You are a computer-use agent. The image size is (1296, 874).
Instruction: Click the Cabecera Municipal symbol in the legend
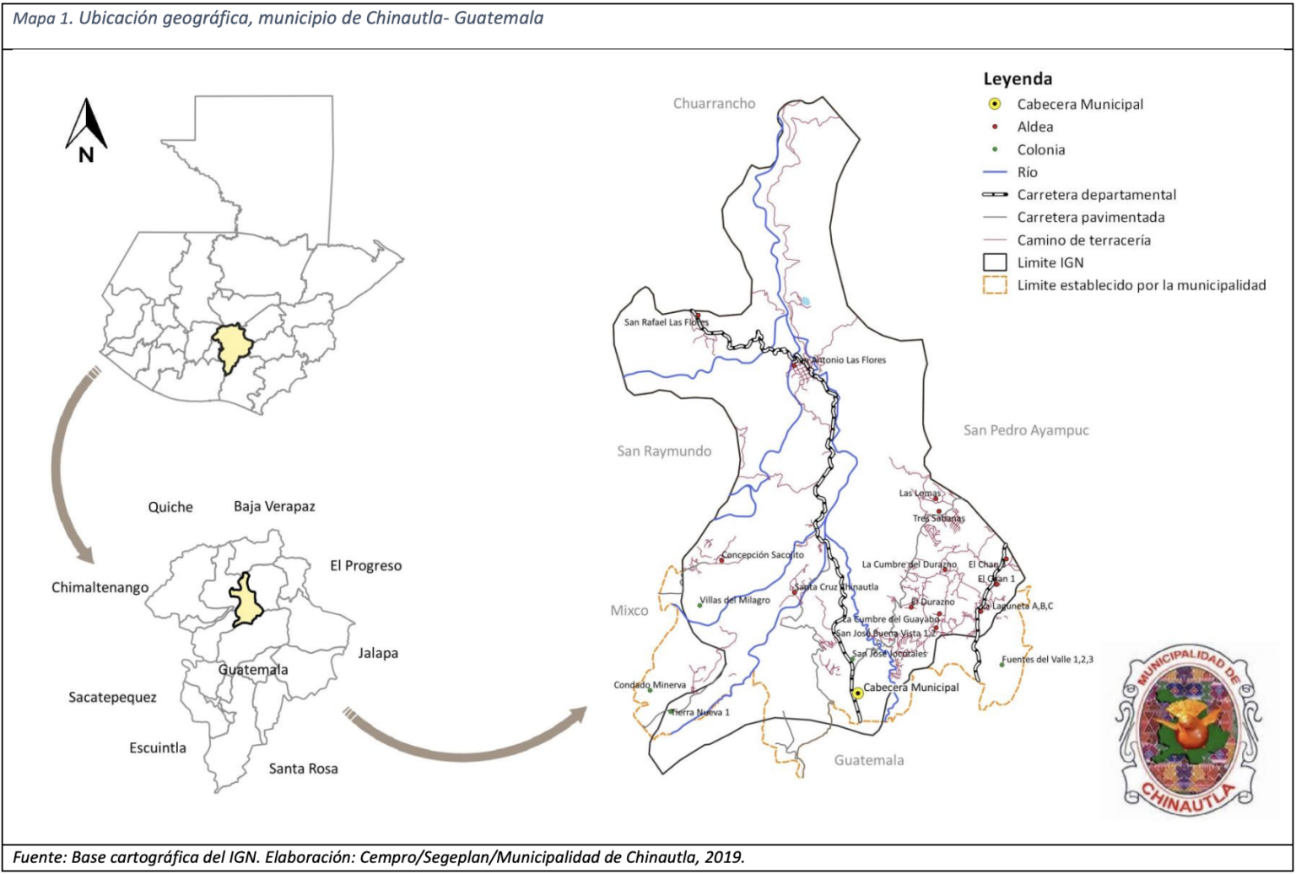[996, 105]
